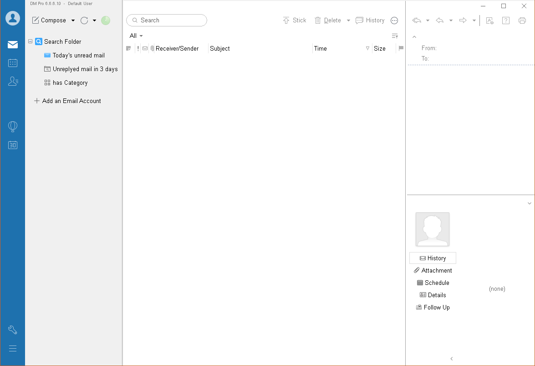Collapse the Search Folder tree node
535x366 pixels.
click(30, 41)
